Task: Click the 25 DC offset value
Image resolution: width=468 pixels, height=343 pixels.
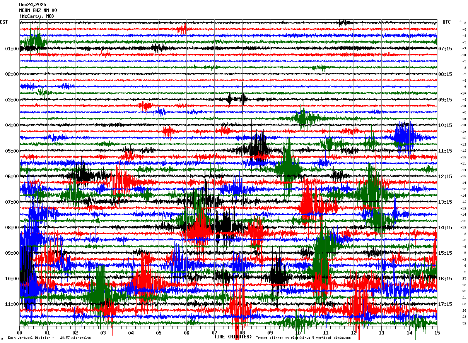Action: tap(464, 278)
